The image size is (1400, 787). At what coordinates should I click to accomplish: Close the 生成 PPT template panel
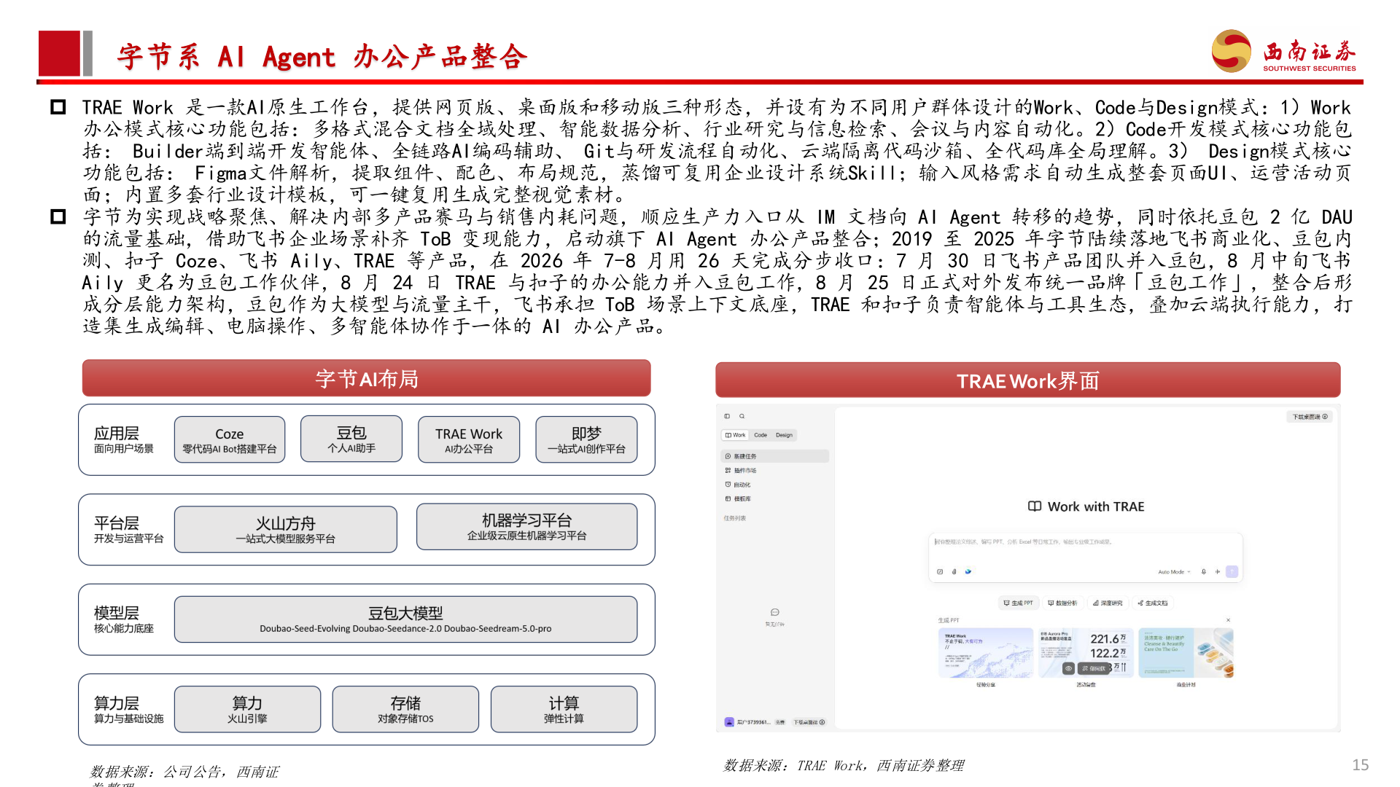point(1229,620)
